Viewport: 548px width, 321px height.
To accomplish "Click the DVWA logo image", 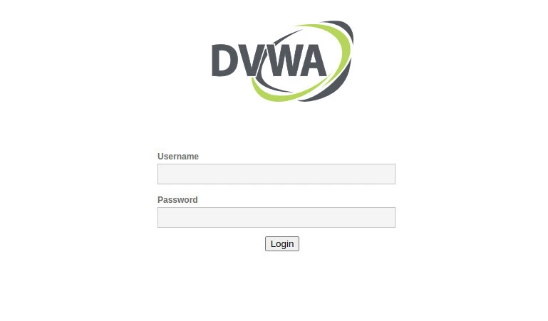I will [x=282, y=61].
